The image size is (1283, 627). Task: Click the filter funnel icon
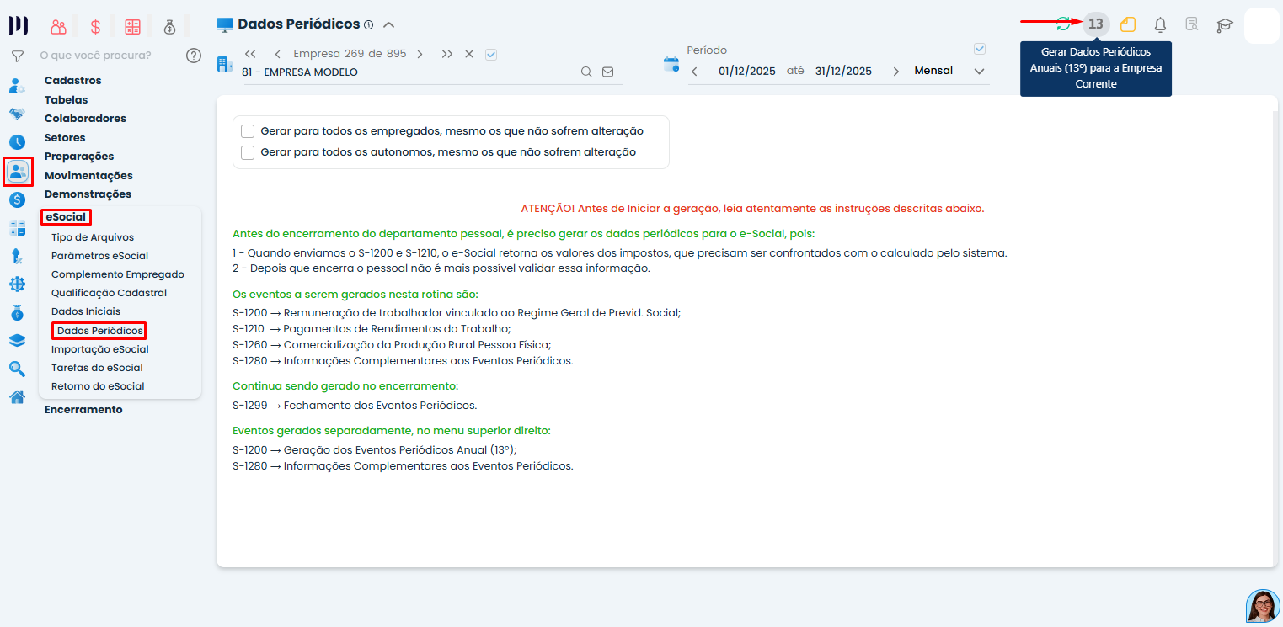(x=17, y=56)
